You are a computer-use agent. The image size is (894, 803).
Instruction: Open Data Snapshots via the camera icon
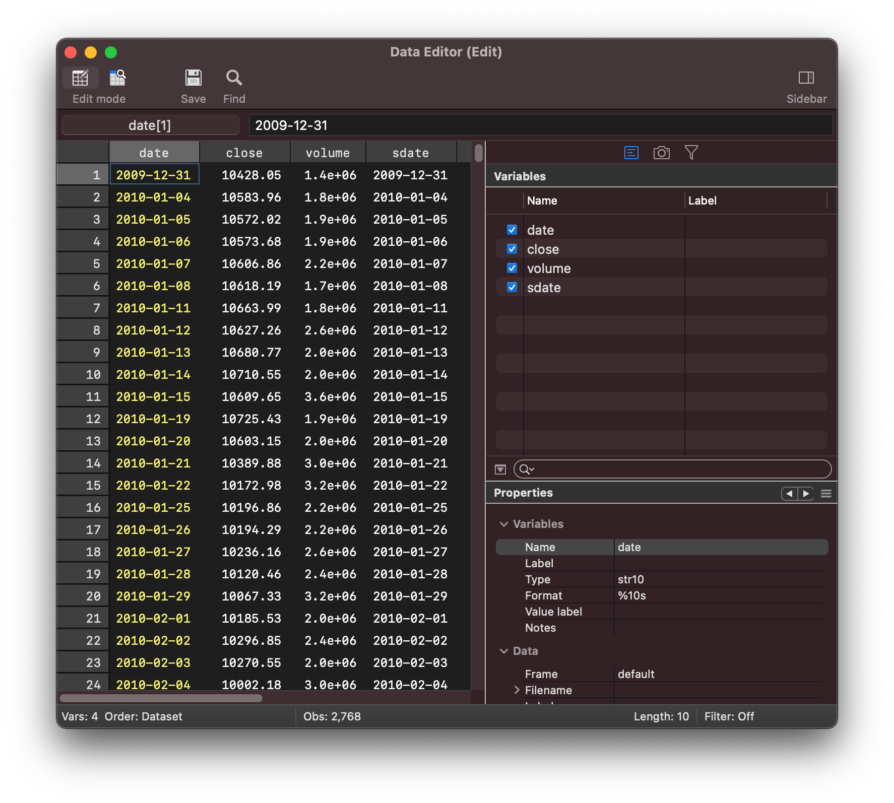click(661, 152)
